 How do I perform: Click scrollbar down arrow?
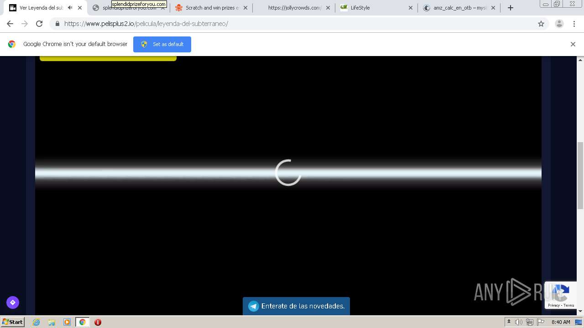[x=580, y=312]
